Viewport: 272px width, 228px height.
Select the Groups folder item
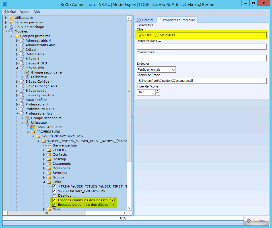tap(58, 177)
